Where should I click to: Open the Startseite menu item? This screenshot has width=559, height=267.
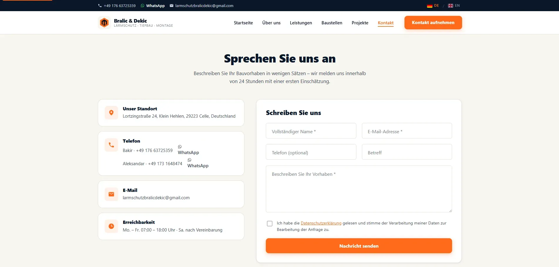pos(243,23)
